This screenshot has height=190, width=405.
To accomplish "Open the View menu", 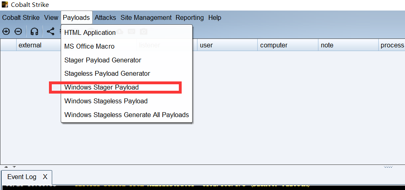I will coord(51,17).
